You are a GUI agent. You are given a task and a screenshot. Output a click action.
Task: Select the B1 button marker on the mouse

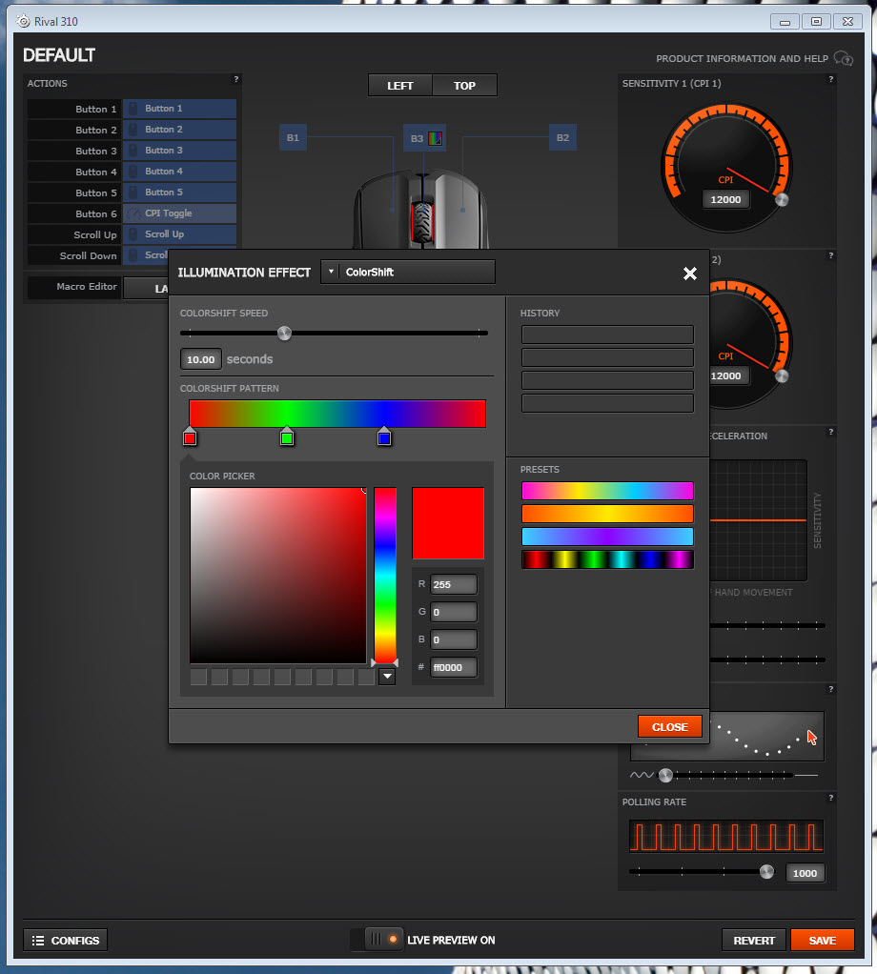(294, 138)
